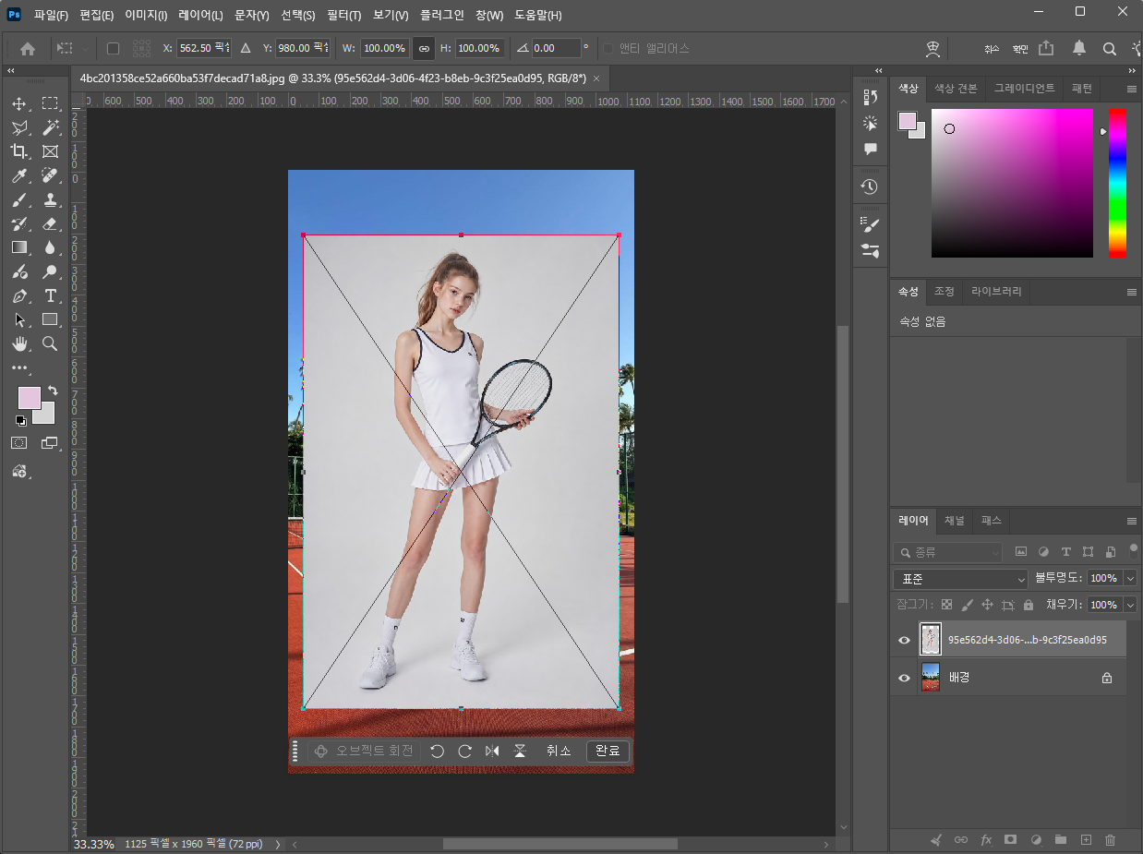Rotate 90 degrees counterclockwise in transform bar
The width and height of the screenshot is (1143, 854).
click(438, 752)
